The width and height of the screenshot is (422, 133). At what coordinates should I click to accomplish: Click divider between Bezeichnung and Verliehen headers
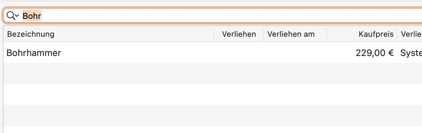pos(215,34)
